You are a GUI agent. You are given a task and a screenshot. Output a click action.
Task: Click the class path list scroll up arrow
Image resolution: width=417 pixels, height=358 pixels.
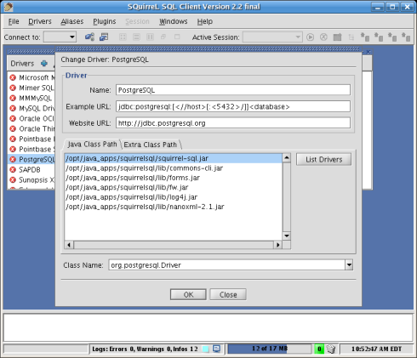(x=287, y=157)
